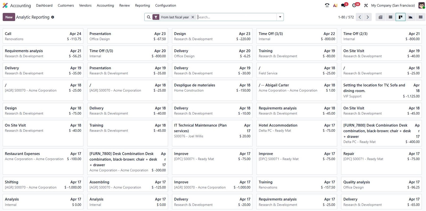Click the funnel filter icon in search bar

click(x=156, y=17)
